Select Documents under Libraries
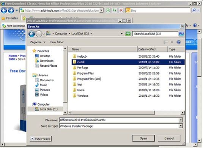The height and width of the screenshot is (148, 203). [x=47, y=80]
